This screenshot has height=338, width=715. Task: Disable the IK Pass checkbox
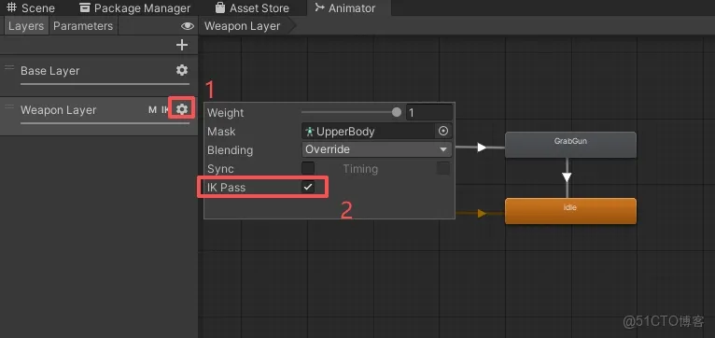click(x=308, y=187)
